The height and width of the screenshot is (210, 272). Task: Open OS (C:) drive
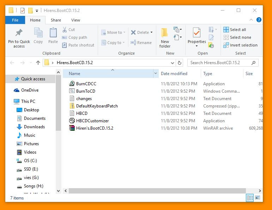(x=27, y=161)
